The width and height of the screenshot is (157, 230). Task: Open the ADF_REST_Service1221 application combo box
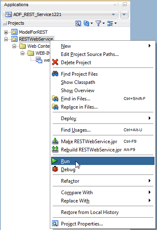[x=60, y=14]
